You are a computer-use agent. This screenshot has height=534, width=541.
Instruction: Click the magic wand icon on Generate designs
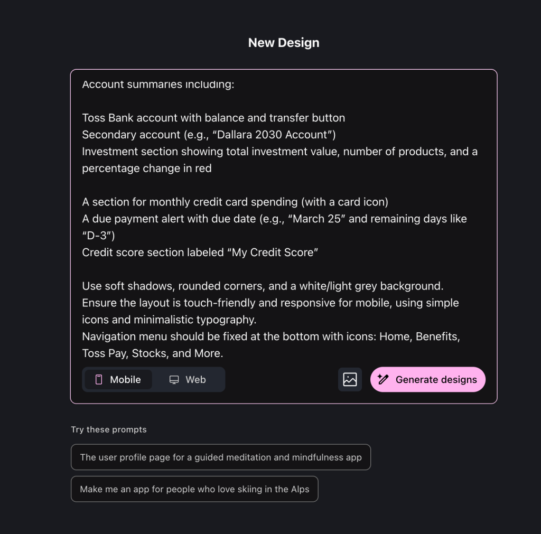384,380
